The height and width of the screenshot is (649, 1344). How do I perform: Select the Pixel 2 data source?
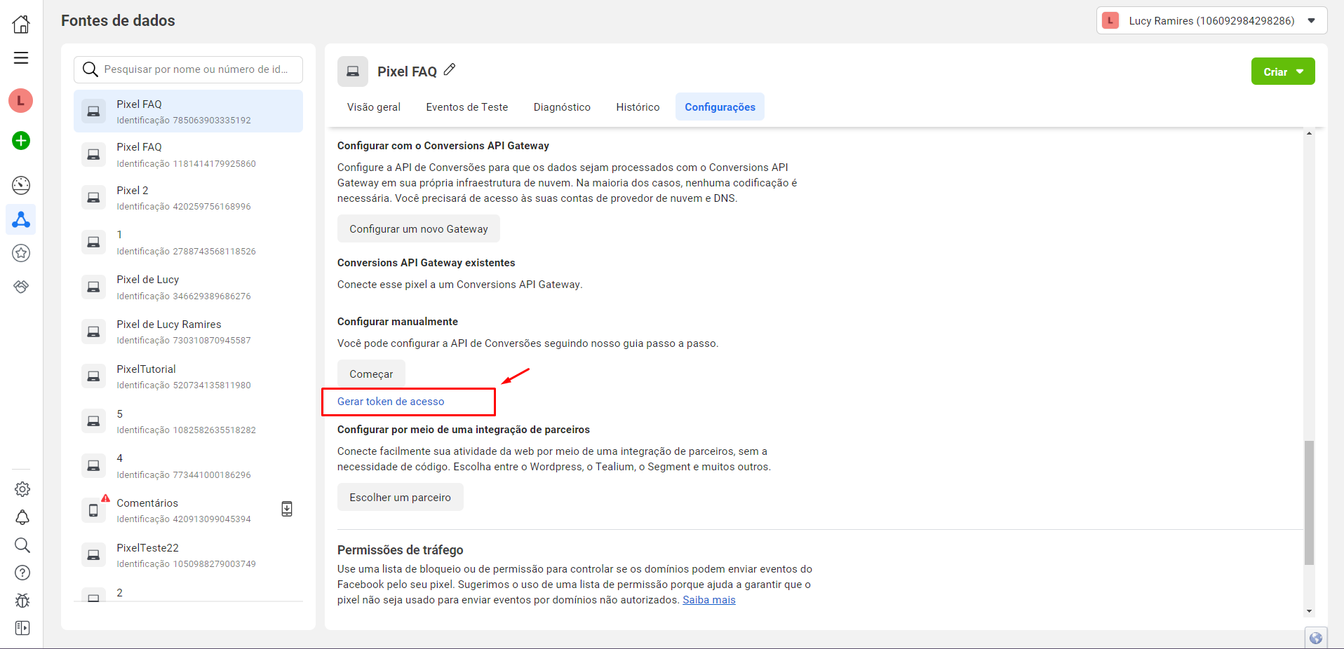(x=188, y=198)
